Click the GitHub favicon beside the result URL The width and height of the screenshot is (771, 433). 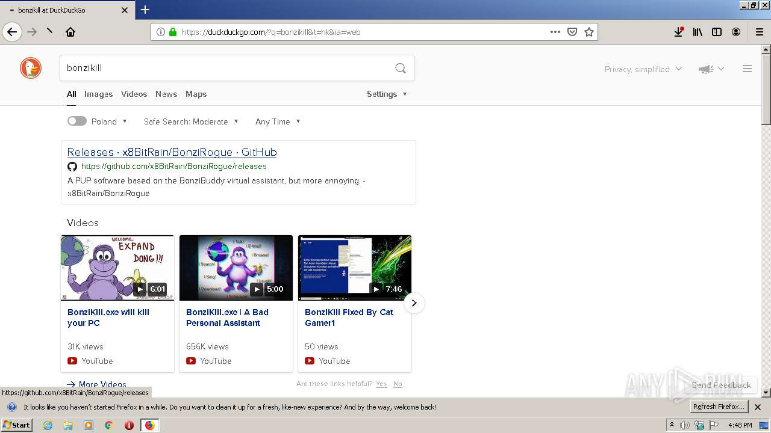pos(72,167)
